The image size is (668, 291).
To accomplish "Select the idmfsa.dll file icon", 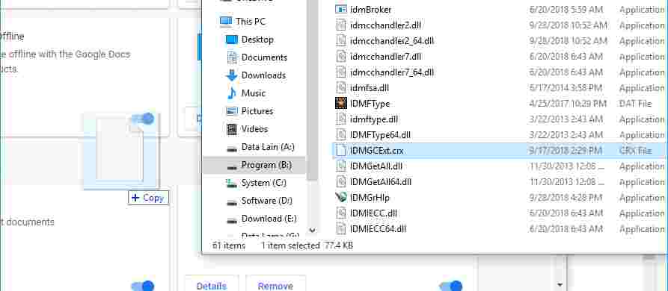I will tap(341, 88).
